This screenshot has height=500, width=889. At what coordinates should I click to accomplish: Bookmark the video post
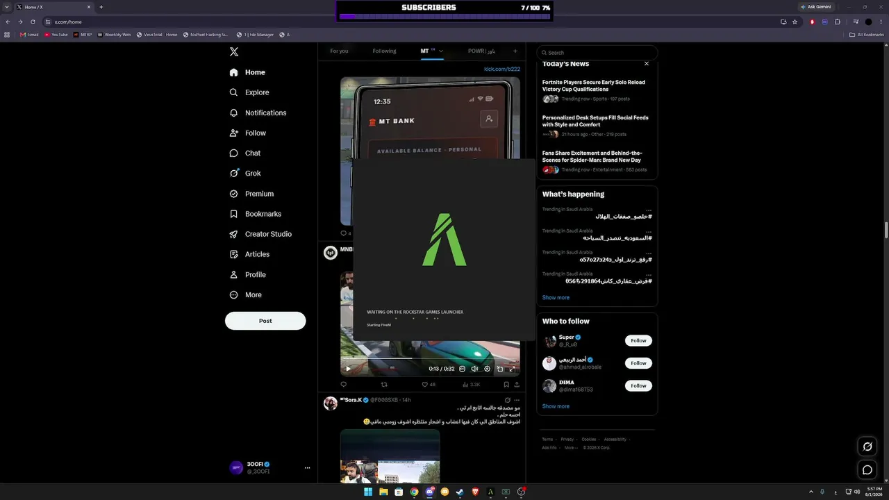pyautogui.click(x=506, y=384)
